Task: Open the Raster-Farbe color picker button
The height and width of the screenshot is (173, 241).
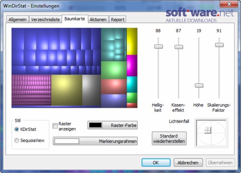Action: pos(112,125)
